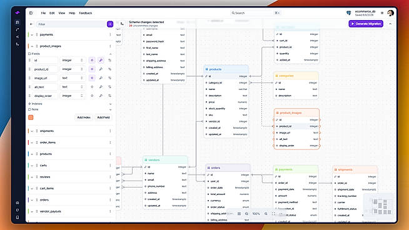This screenshot has height=230, width=409.
Task: Open options menu for product_images table
Action: 110,46
